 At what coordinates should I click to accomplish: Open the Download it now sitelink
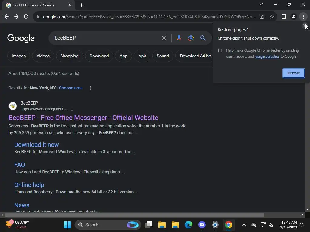37,145
